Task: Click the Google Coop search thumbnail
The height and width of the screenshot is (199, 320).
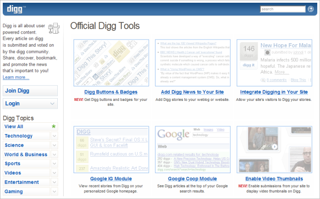Action: pyautogui.click(x=193, y=149)
